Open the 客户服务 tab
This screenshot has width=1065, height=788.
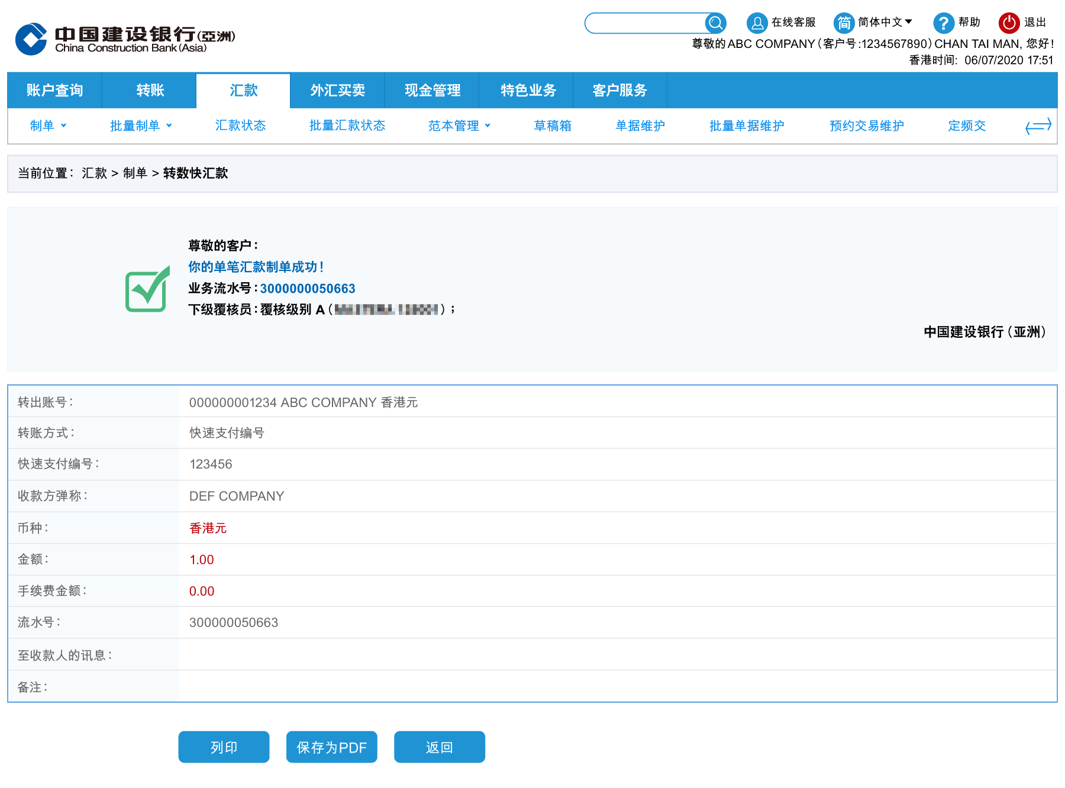click(619, 91)
